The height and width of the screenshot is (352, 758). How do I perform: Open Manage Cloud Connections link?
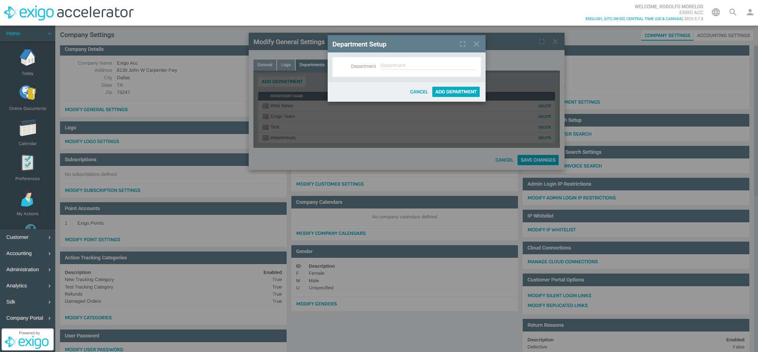coord(563,262)
